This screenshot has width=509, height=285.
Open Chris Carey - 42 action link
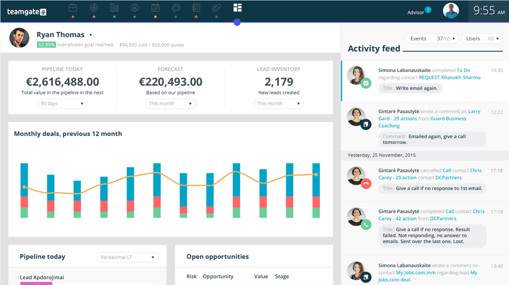431,215
